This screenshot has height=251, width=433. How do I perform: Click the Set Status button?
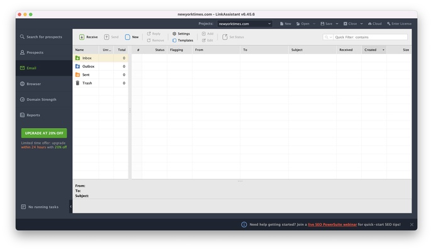[233, 37]
